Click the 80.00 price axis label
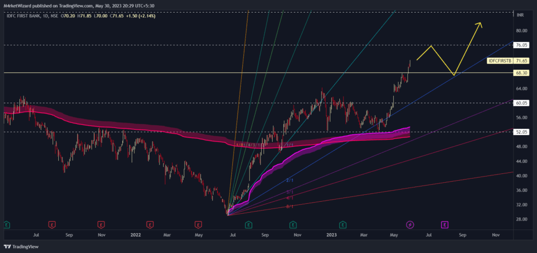The height and width of the screenshot is (253, 537). coord(522,30)
